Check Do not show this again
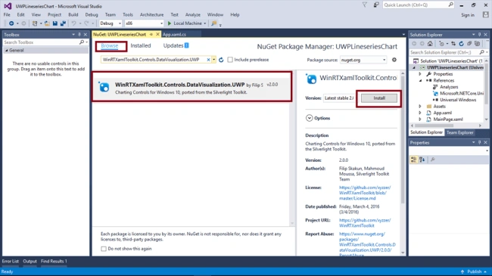The height and width of the screenshot is (276, 492). click(x=104, y=249)
